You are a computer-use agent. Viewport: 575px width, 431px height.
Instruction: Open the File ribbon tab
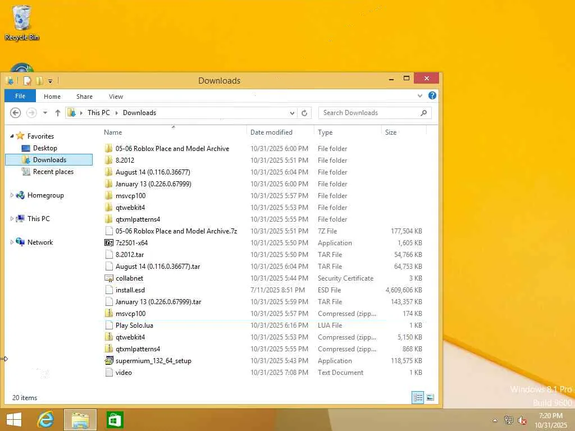pyautogui.click(x=20, y=96)
